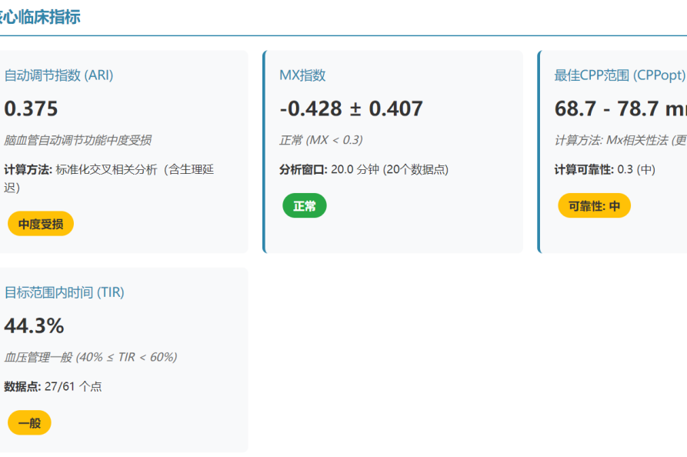Click the TIR value 44.3%
The image size is (687, 457).
pyautogui.click(x=34, y=326)
